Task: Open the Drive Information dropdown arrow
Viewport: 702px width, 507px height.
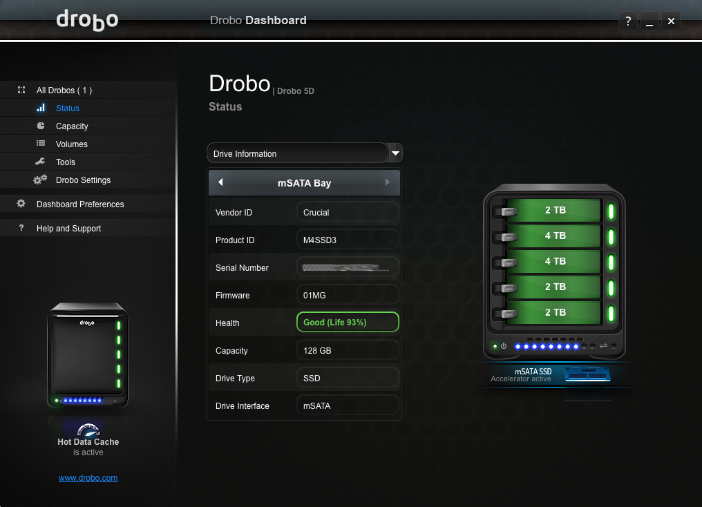Action: coord(395,153)
